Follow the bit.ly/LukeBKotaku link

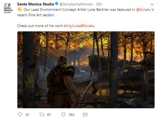[x=79, y=26]
